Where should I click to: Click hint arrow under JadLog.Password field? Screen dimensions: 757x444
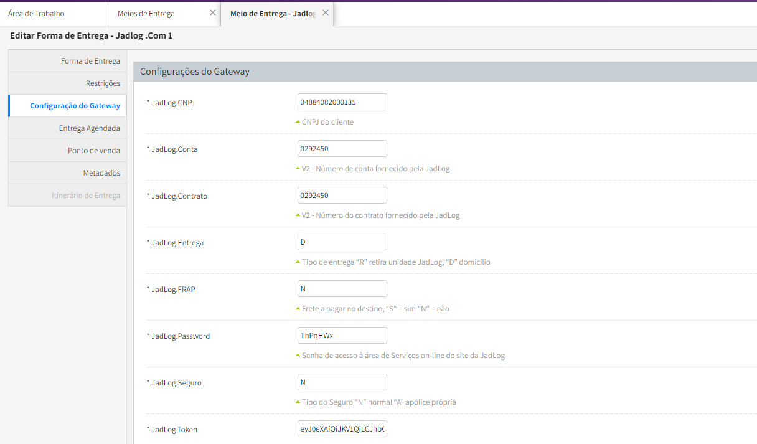[x=298, y=356]
